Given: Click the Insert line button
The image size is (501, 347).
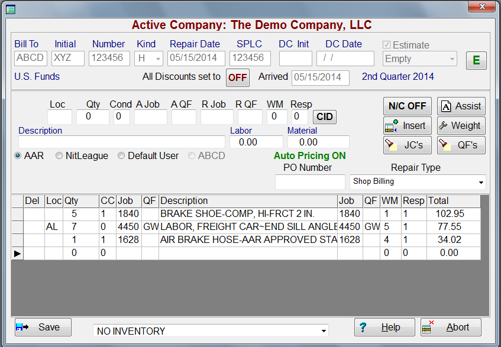Looking at the screenshot, I should pos(407,125).
